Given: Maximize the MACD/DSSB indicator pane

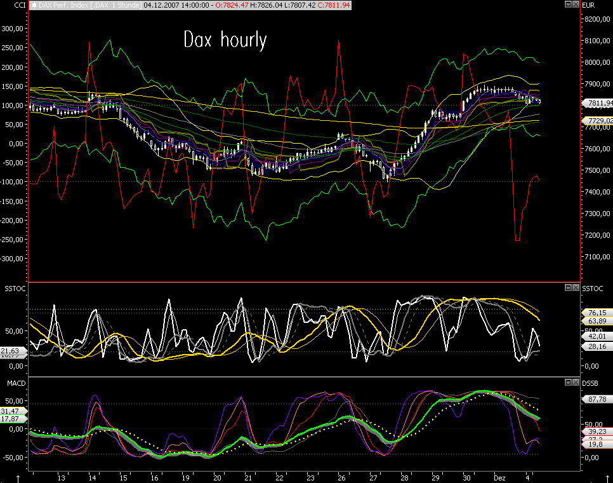Looking at the screenshot, I should [569, 383].
